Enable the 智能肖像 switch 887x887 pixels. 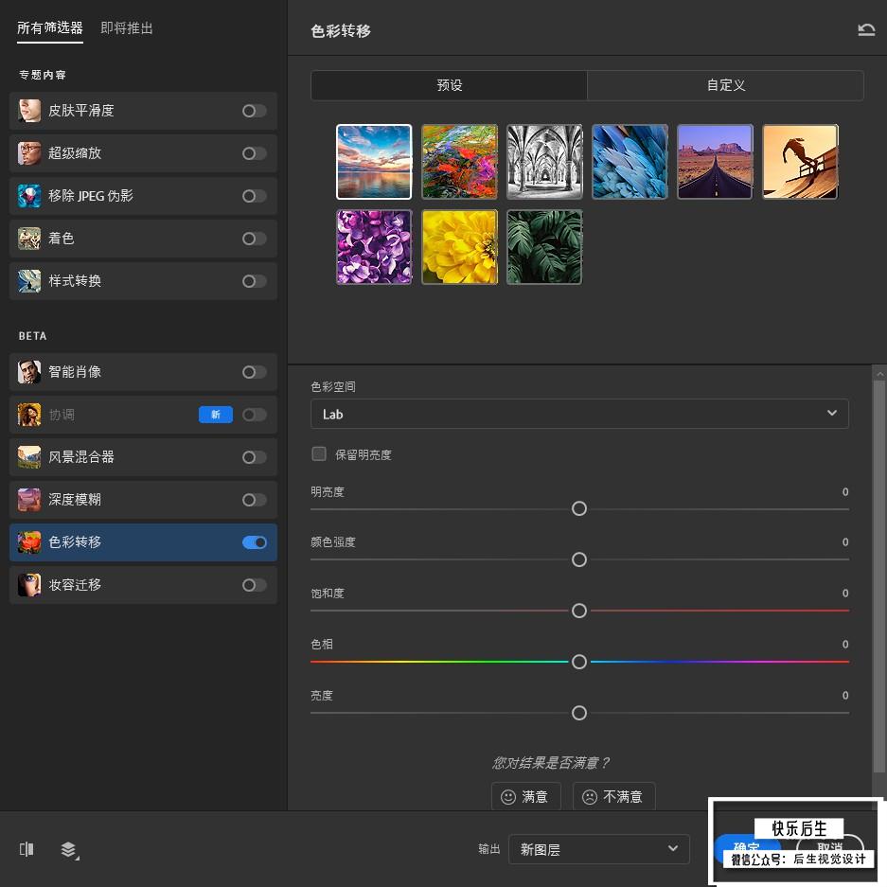254,372
